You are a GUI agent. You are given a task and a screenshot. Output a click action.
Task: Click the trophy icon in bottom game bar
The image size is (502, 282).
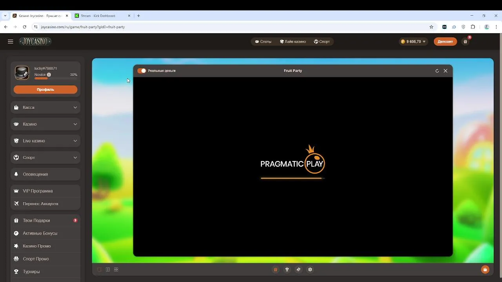(x=287, y=269)
